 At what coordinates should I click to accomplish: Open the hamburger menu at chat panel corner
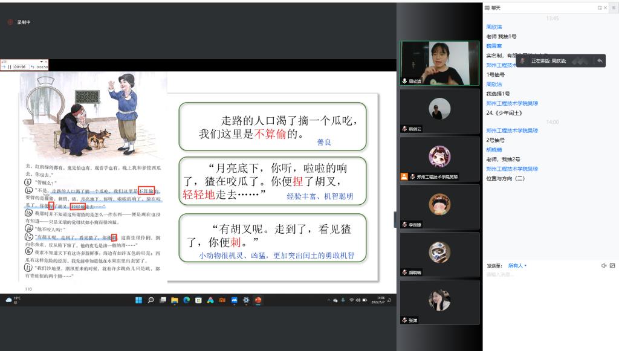(614, 8)
